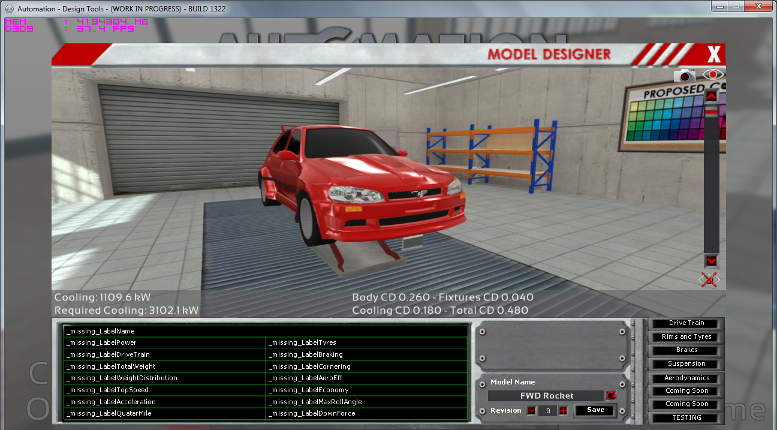Click the Save button
This screenshot has height=430, width=777.
pos(595,410)
